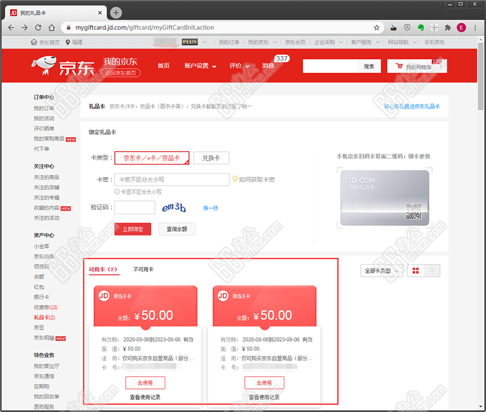Expand the PLUS account dropdown arrow
Image resolution: width=486 pixels, height=412 pixels.
click(205, 42)
